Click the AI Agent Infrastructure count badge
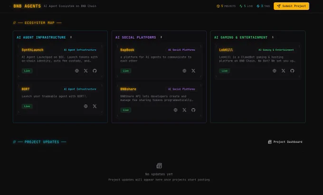The image size is (323, 195). (x=71, y=37)
